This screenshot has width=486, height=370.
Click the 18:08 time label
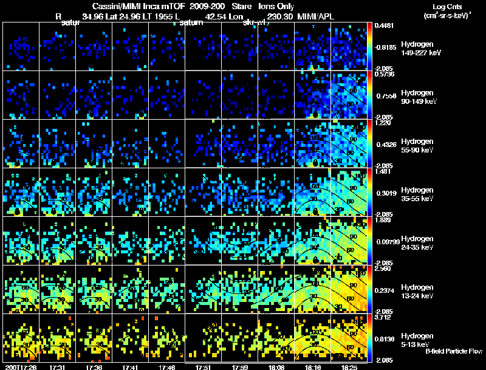[276, 367]
